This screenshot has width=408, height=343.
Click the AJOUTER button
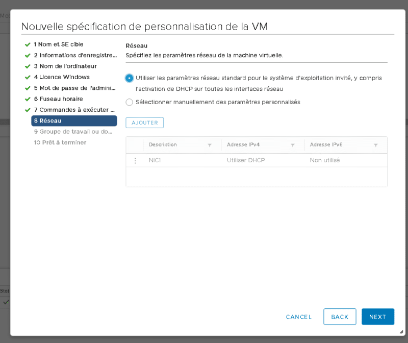pos(145,123)
